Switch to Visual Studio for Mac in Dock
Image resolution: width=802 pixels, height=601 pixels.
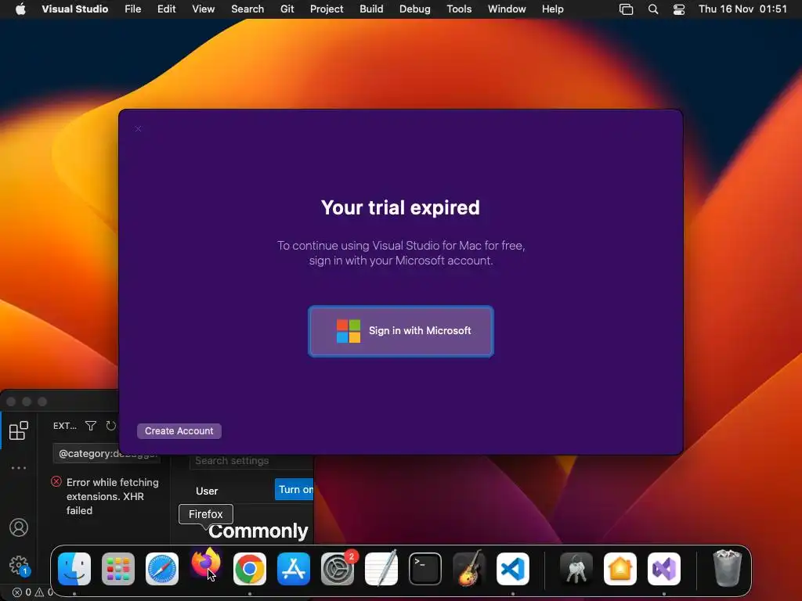pyautogui.click(x=664, y=569)
